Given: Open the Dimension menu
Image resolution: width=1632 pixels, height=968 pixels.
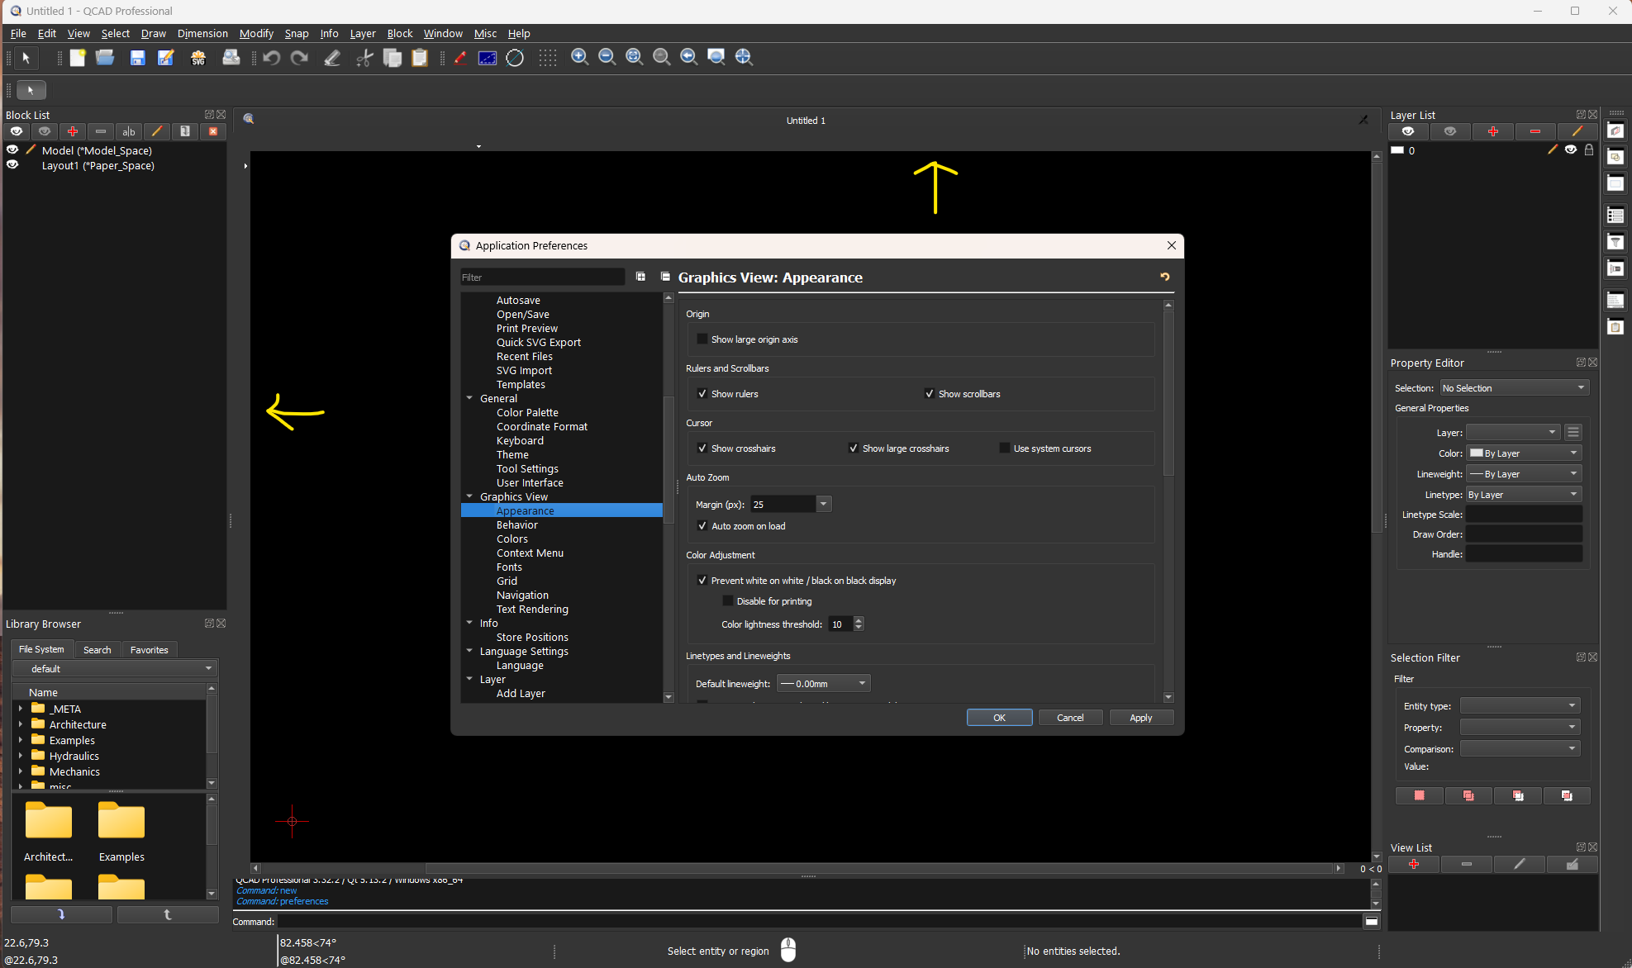Looking at the screenshot, I should pyautogui.click(x=202, y=33).
